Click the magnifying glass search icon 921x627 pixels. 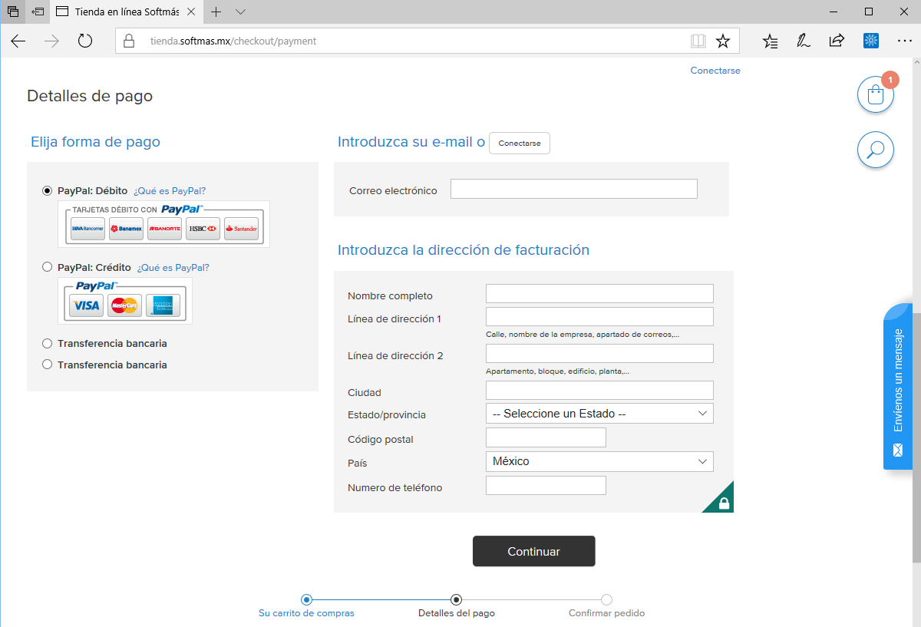click(x=876, y=149)
